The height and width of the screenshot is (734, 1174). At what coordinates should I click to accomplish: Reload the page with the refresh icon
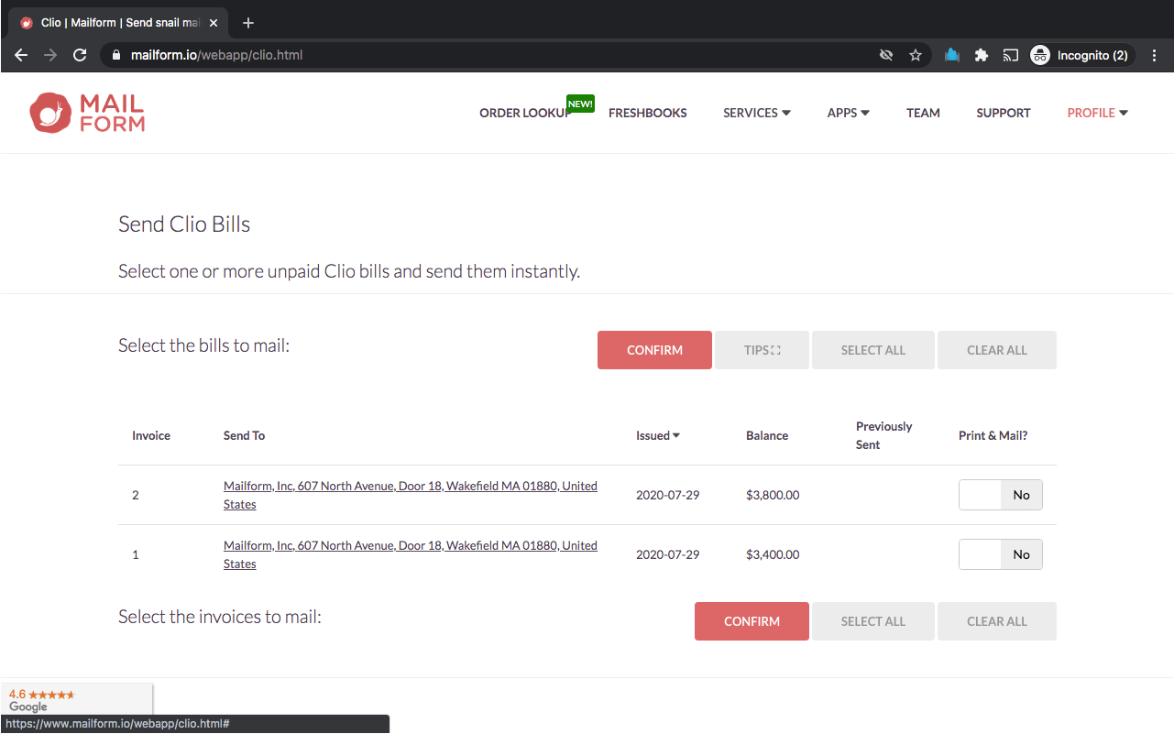pyautogui.click(x=80, y=55)
